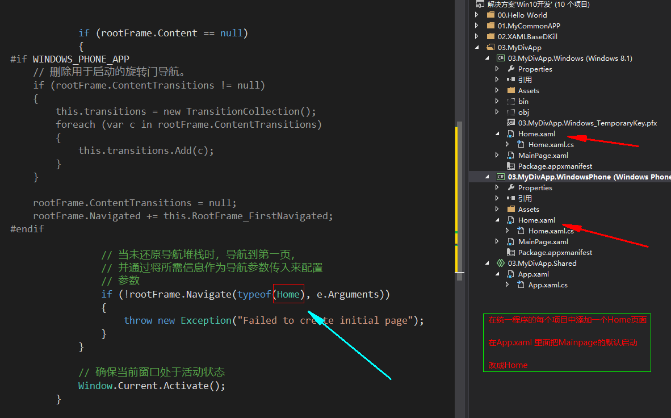
Task: Click the 'foreach (var c in rootFrame.ContentTransitions)' line
Action: coord(188,124)
